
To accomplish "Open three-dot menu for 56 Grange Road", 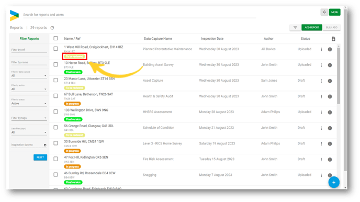I will pyautogui.click(x=321, y=128).
